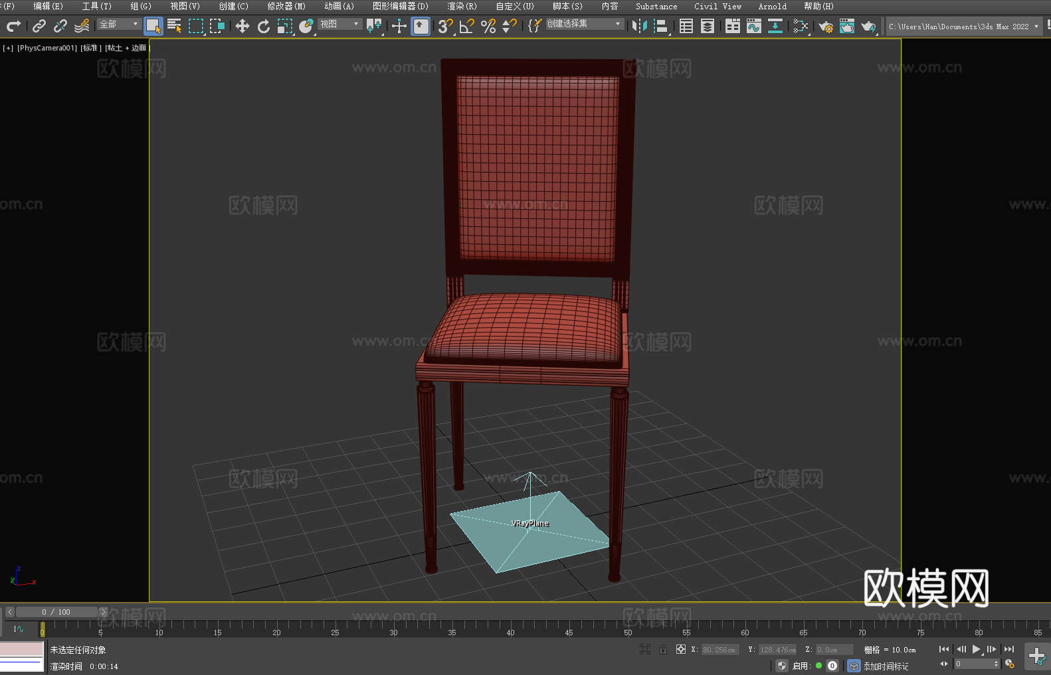Open the 编辑(E) menu
This screenshot has width=1051, height=675.
coord(48,6)
